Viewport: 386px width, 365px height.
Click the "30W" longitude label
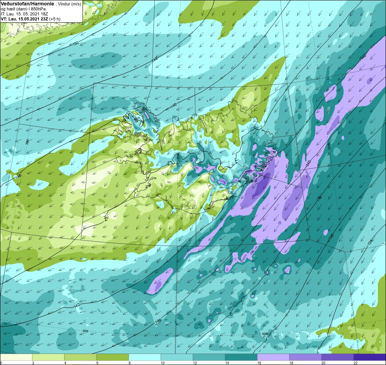[x=27, y=142]
